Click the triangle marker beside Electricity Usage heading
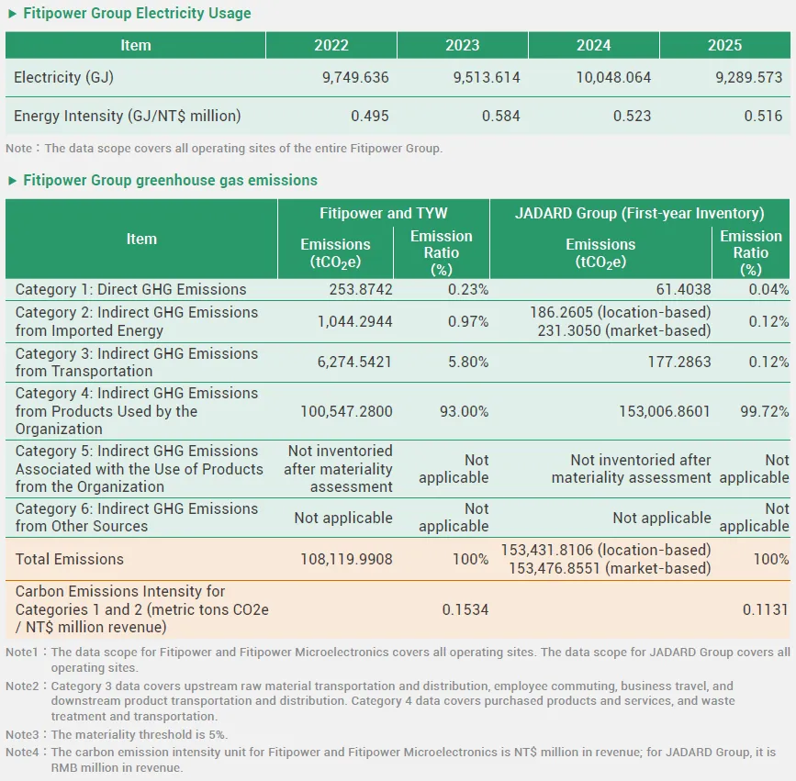The height and width of the screenshot is (781, 796). 13,14
